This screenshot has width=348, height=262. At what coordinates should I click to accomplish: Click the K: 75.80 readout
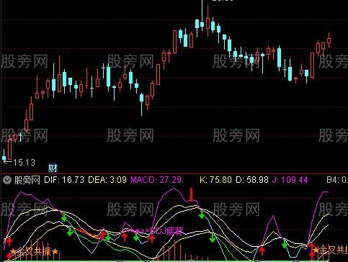click(x=215, y=180)
